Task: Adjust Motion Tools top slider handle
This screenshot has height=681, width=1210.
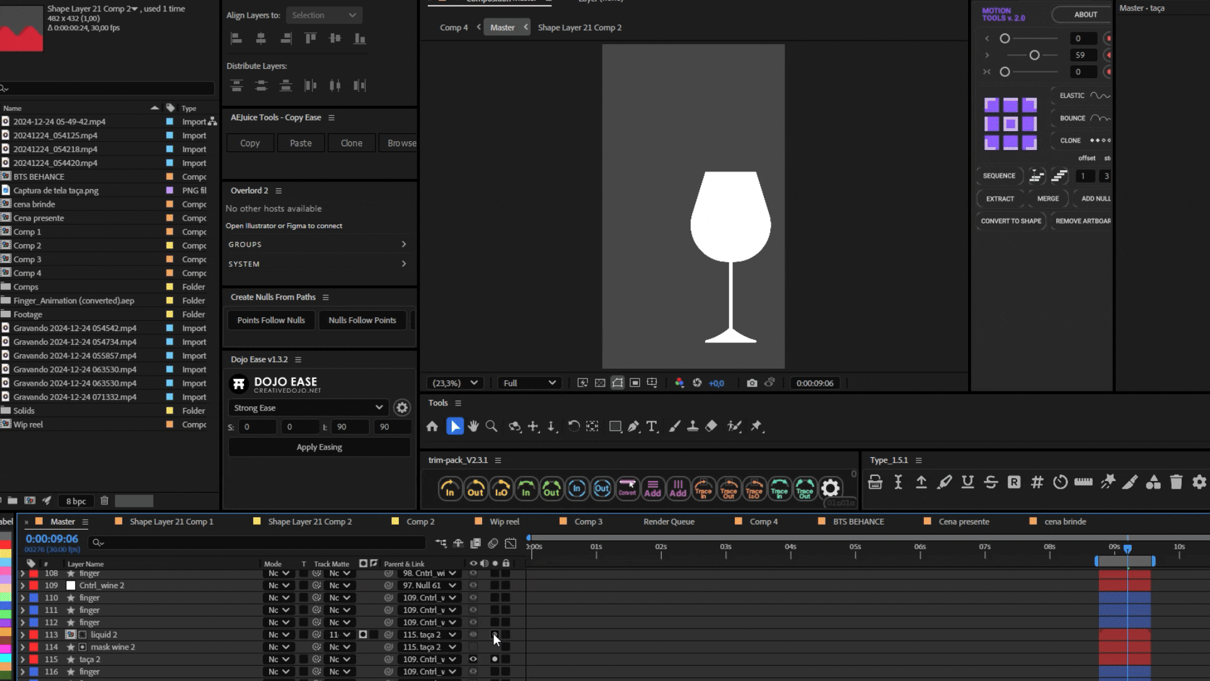Action: click(x=1005, y=38)
